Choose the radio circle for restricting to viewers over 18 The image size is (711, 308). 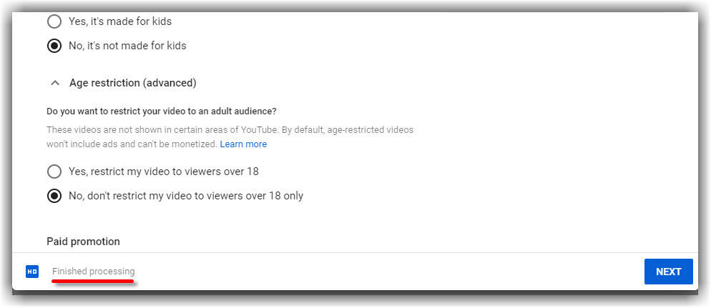tap(54, 172)
